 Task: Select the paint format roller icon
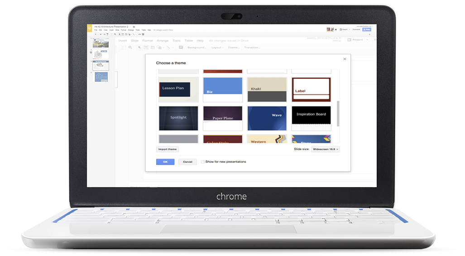107,34
